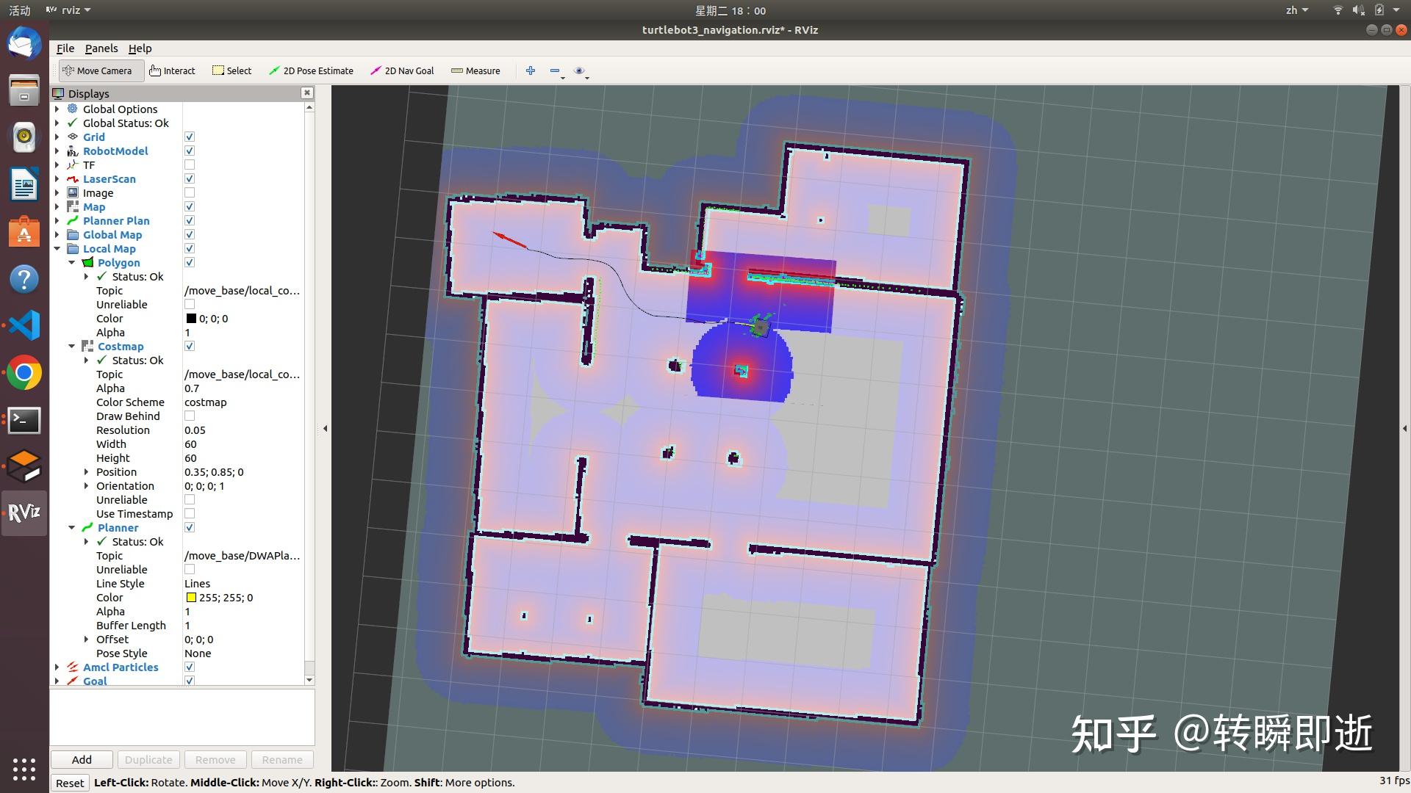Open Visual Studio Code from dock
Image resolution: width=1411 pixels, height=793 pixels.
(x=24, y=325)
